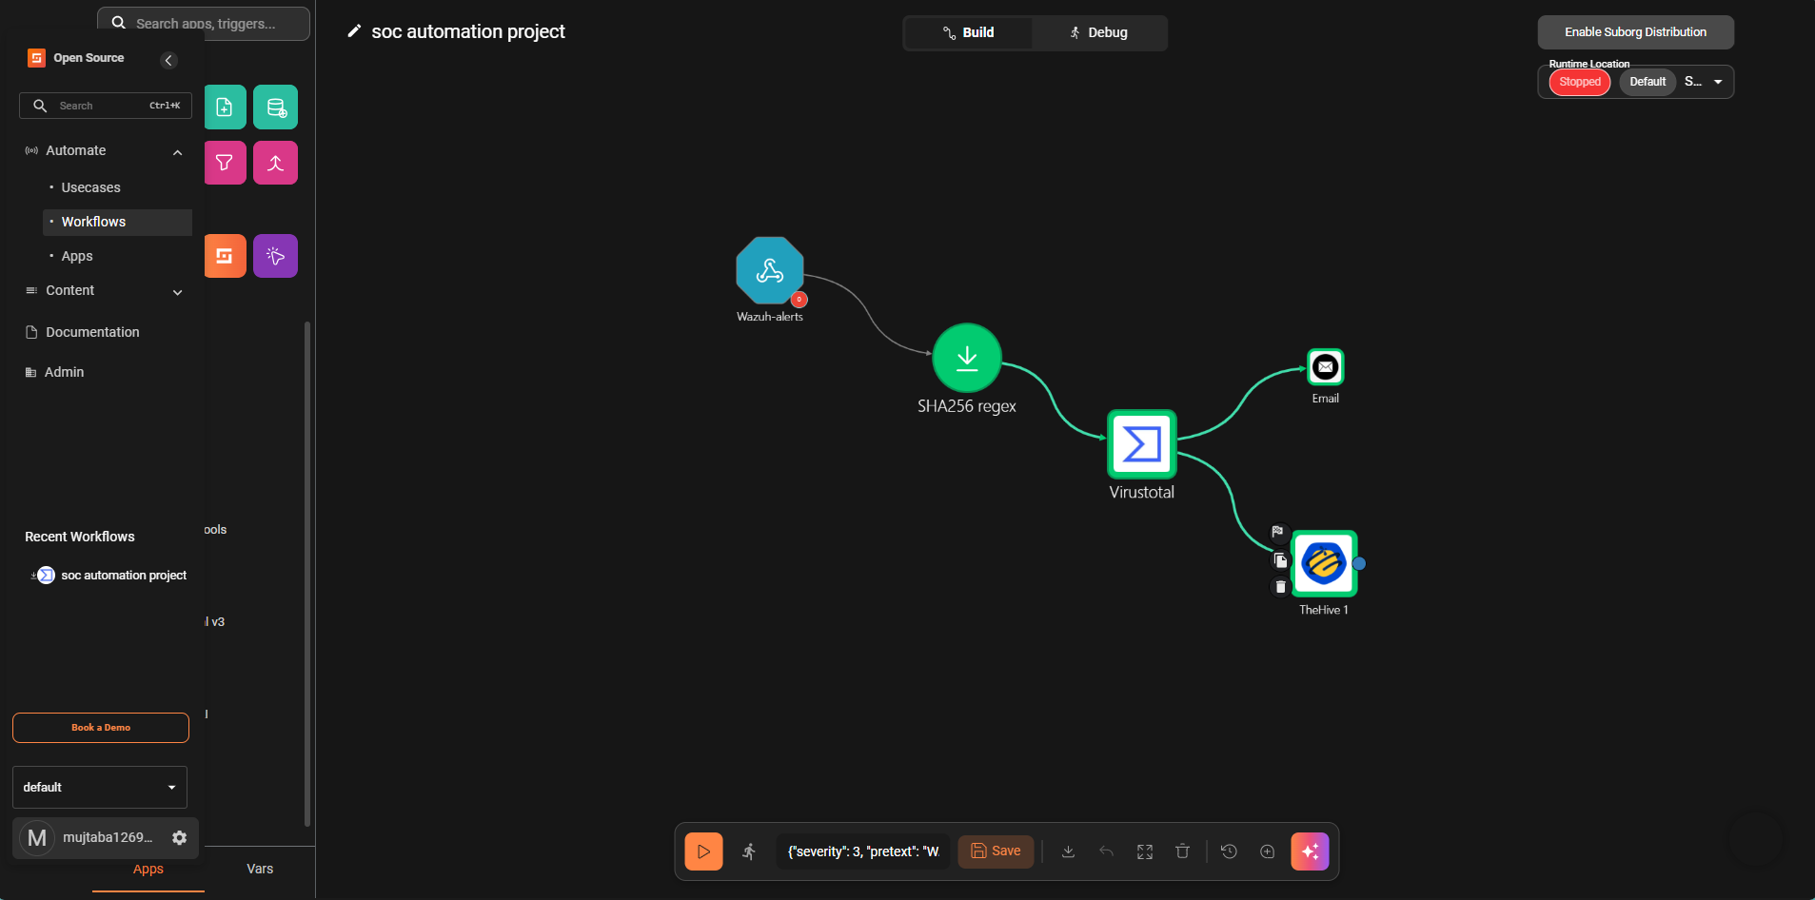Viewport: 1815px width, 900px height.
Task: Click the M user avatar
Action: [x=37, y=838]
